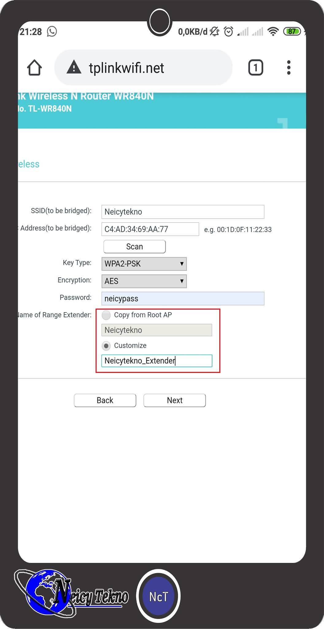
Task: Open the Key Type WPA2-PSK dropdown
Action: coord(144,264)
